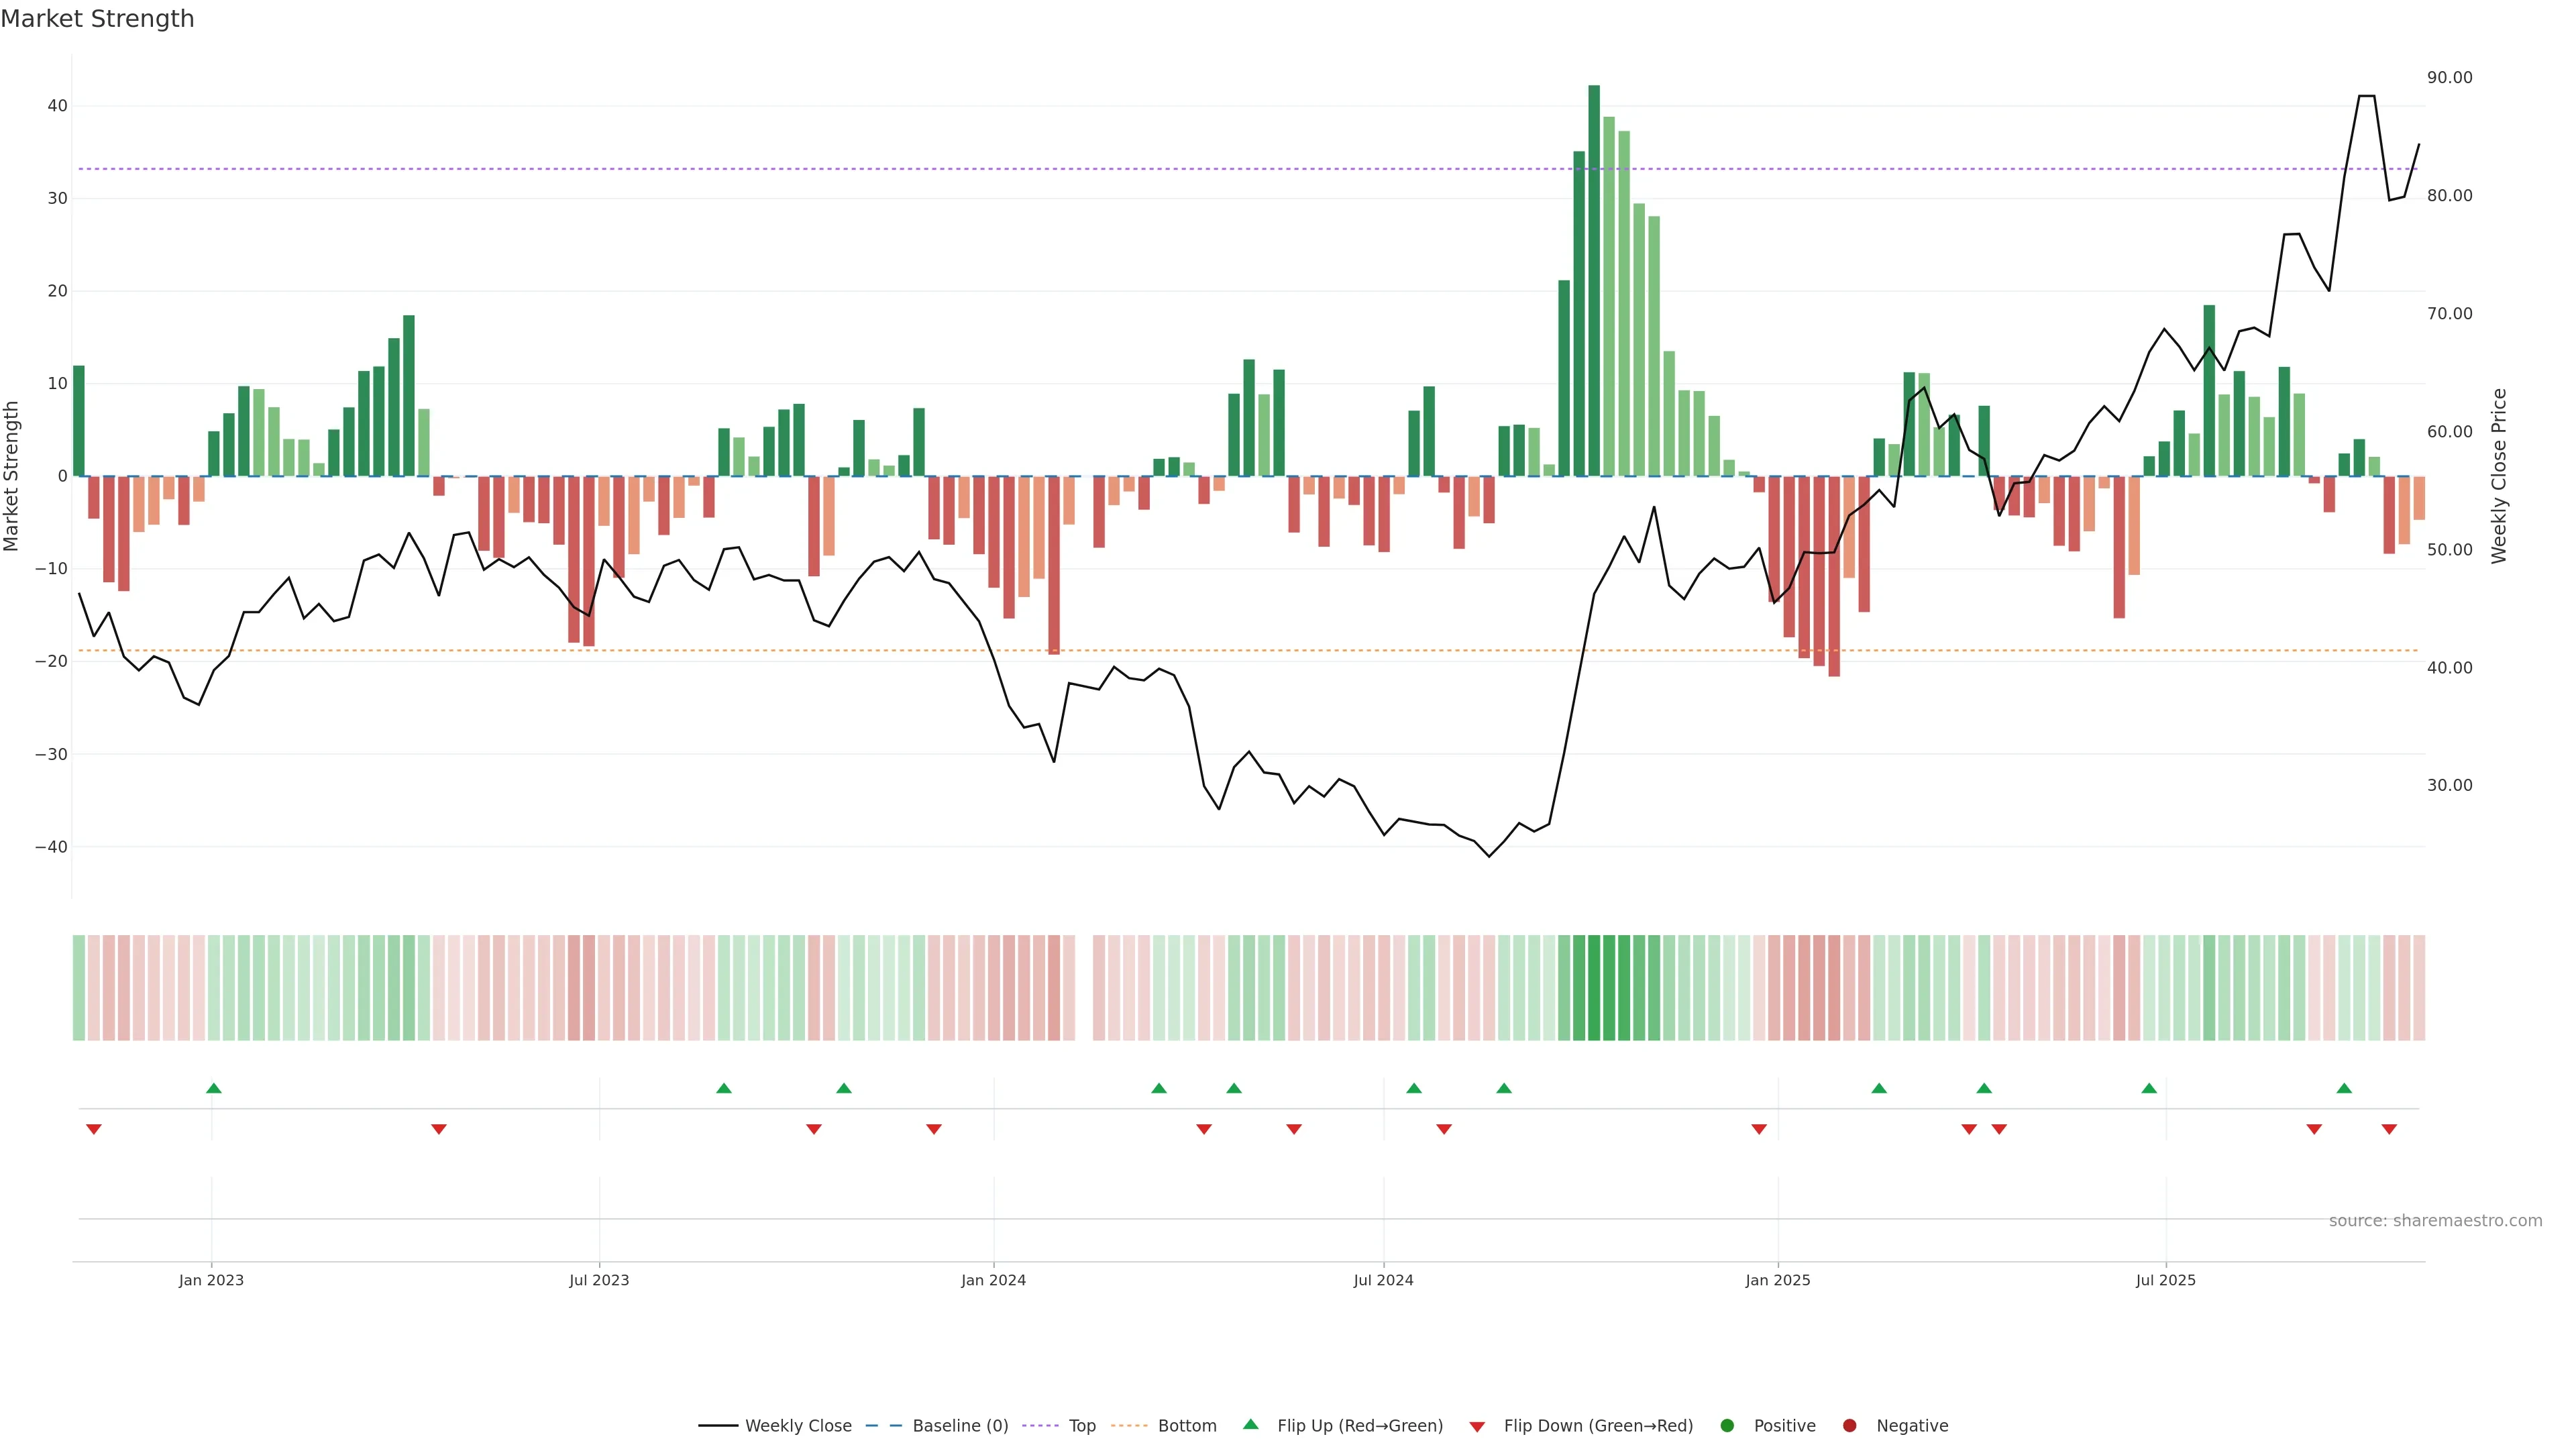Click the darkest green heat strip cell
This screenshot has height=1449, width=2576.
tap(1594, 987)
